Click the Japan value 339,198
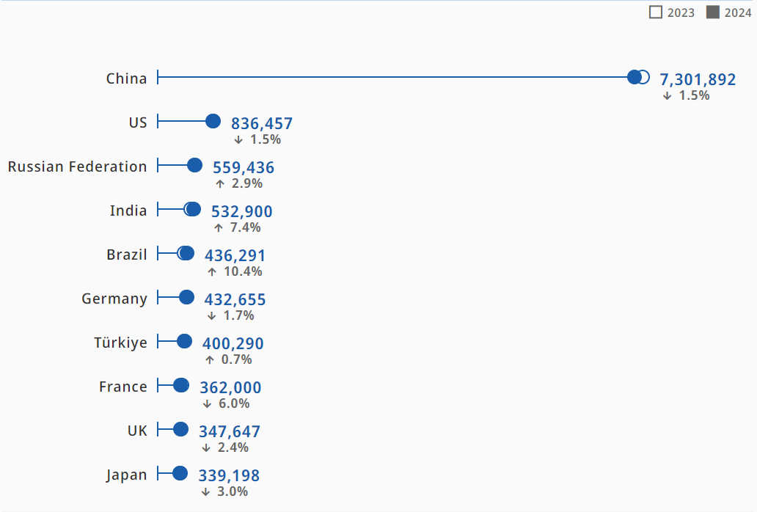Screen dimensions: 757x512 tap(229, 475)
